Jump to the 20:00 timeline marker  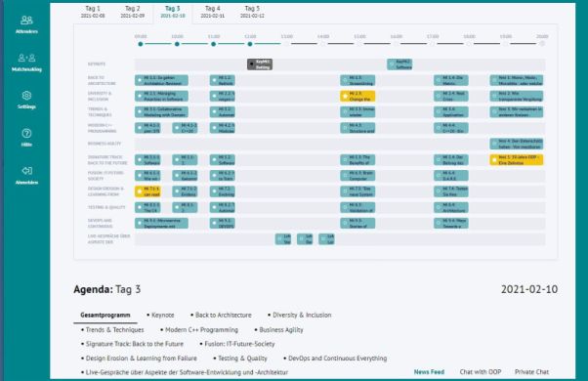pos(542,44)
